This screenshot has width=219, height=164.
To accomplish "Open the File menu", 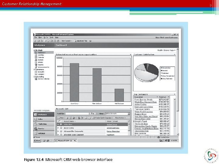I will (x=36, y=38).
